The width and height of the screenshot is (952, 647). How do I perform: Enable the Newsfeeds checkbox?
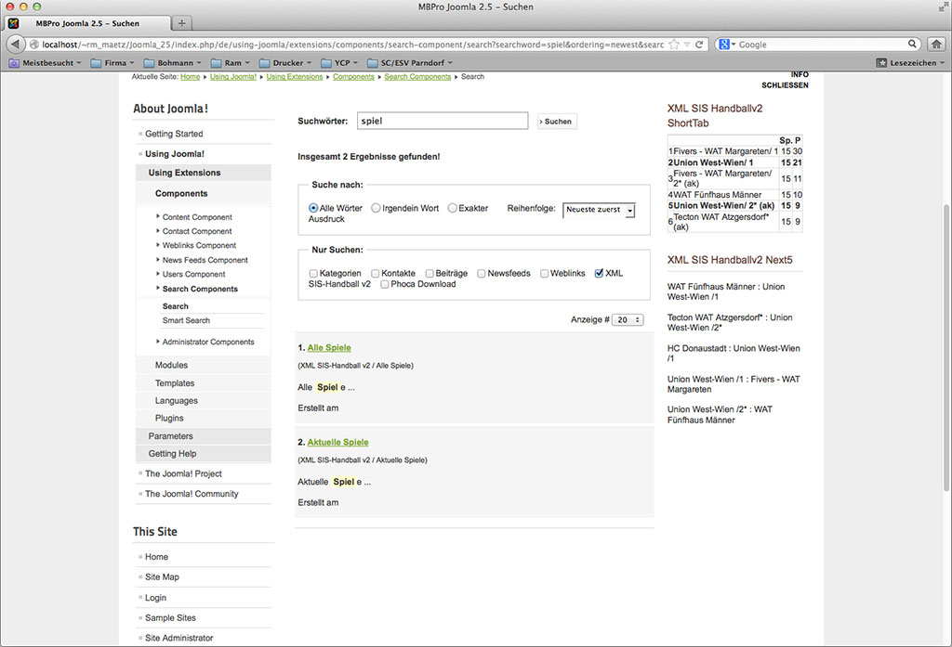point(482,274)
